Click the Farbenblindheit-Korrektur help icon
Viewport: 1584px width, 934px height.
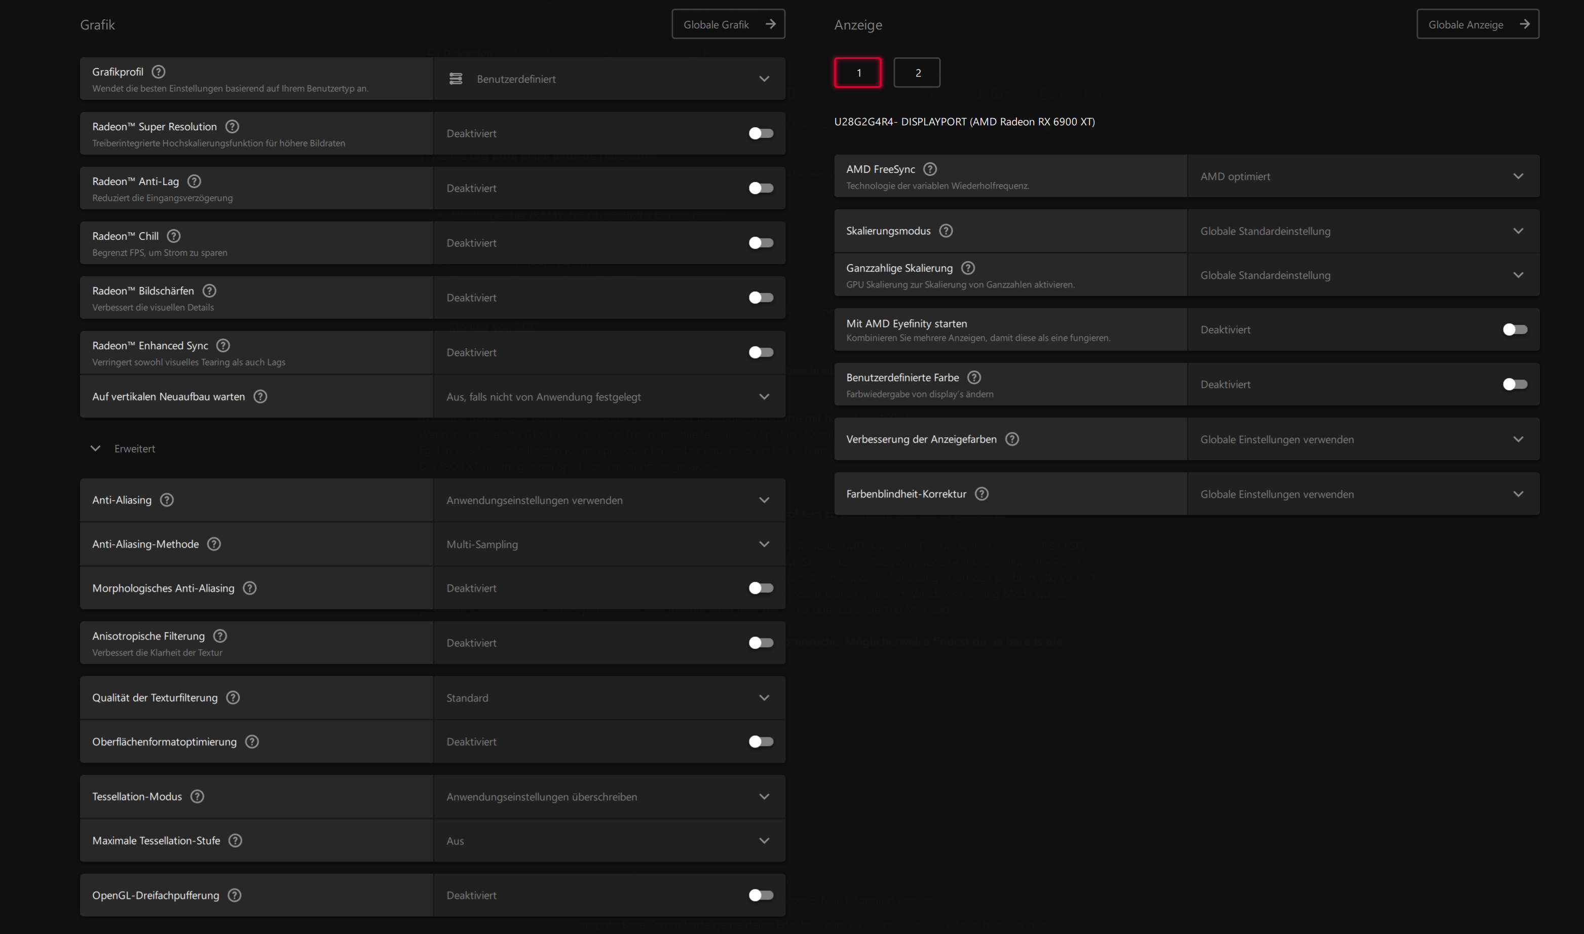click(x=982, y=494)
